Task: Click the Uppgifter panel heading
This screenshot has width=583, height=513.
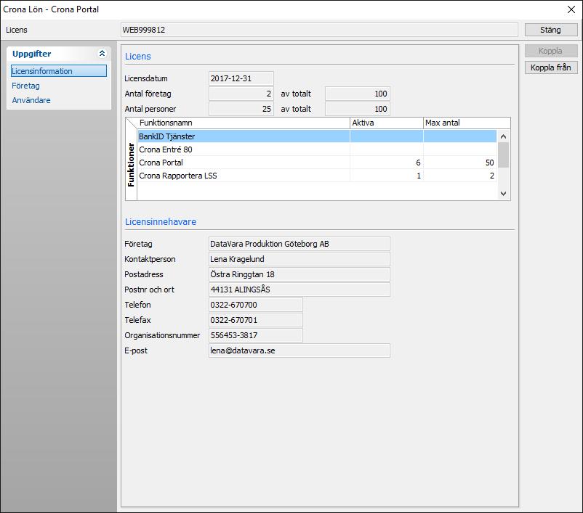Action: (x=32, y=54)
